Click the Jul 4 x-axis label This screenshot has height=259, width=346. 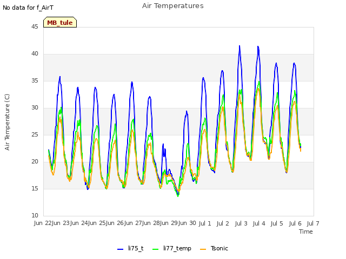click(x=259, y=223)
